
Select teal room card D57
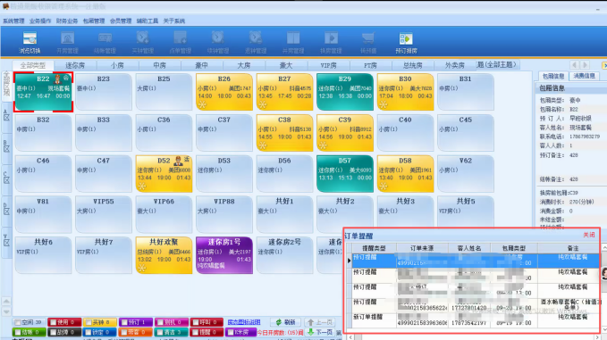click(345, 173)
